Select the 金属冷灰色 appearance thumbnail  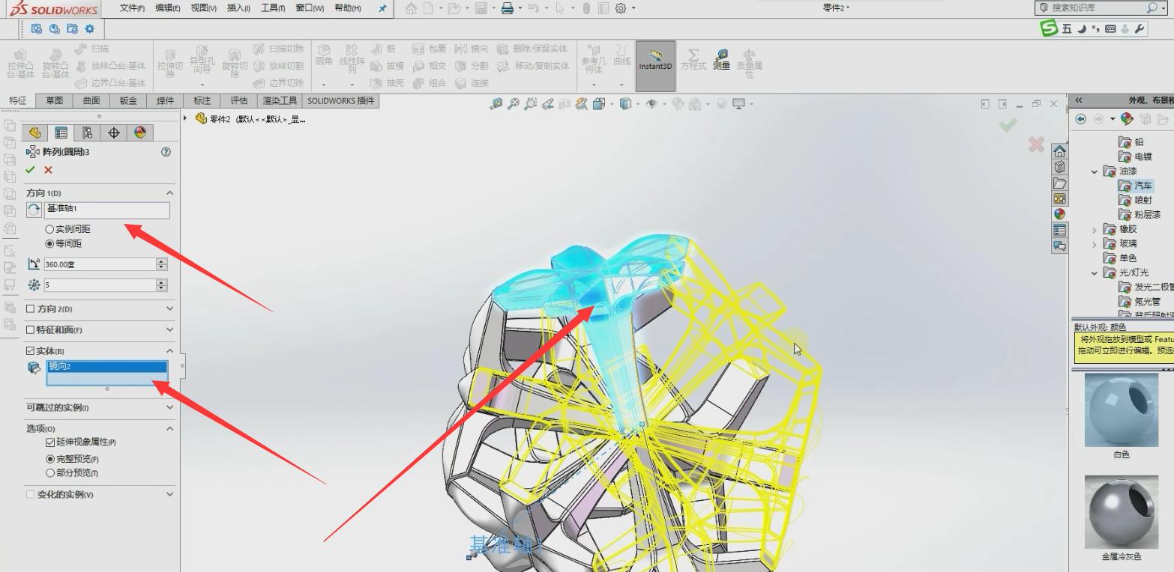click(x=1119, y=512)
